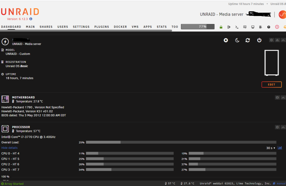Image resolution: width=286 pixels, height=186 pixels.
Task: Reboot the server using the refresh arrows icon
Action: pos(247,40)
